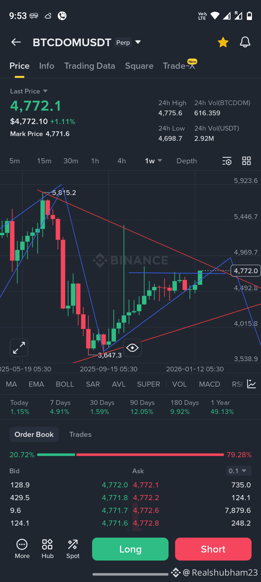Viewport: 261px width, 582px height.
Task: Tap the 90 Days 12.05% performance
Action: [142, 407]
